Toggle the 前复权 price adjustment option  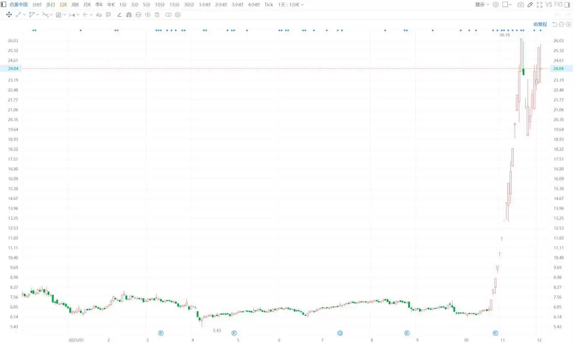(x=540, y=24)
